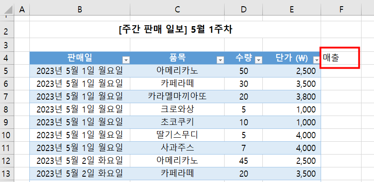The height and width of the screenshot is (182, 374).
Task: Select the 사과주스 cell
Action: click(x=177, y=148)
